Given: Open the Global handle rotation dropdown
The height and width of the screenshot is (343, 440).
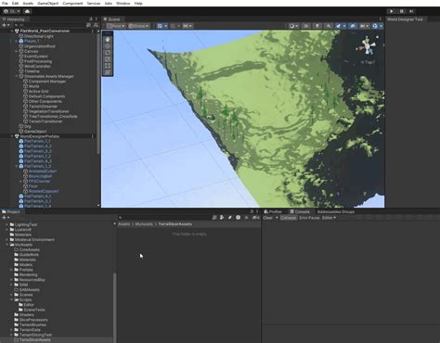Looking at the screenshot, I should tap(138, 26).
